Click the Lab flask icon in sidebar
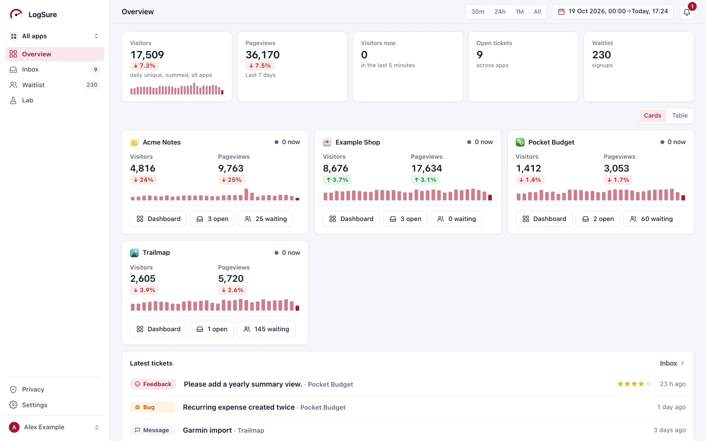 (13, 100)
